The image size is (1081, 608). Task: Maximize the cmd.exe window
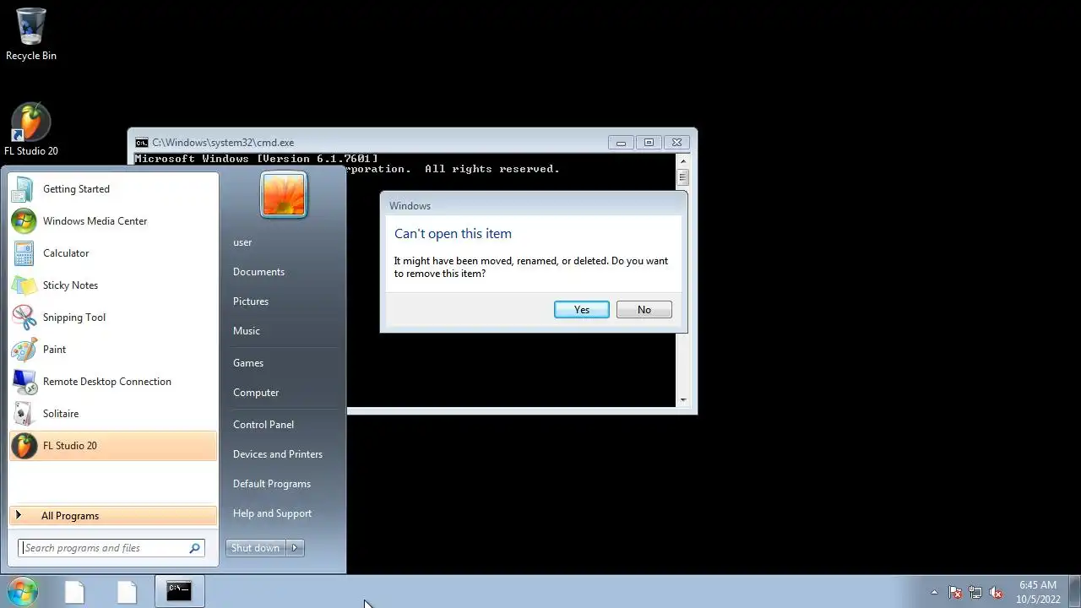(x=649, y=143)
